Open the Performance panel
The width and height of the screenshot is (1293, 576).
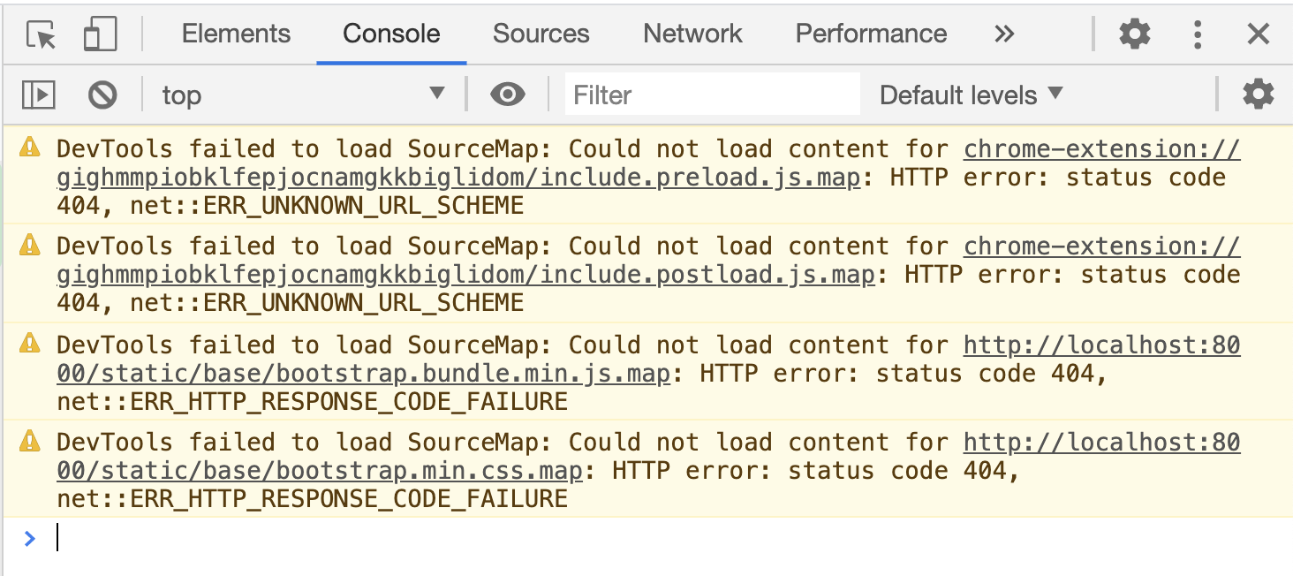870,33
